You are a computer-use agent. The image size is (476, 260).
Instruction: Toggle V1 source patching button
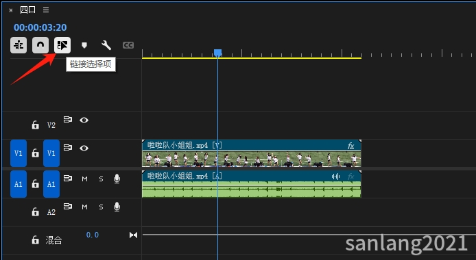pos(19,153)
